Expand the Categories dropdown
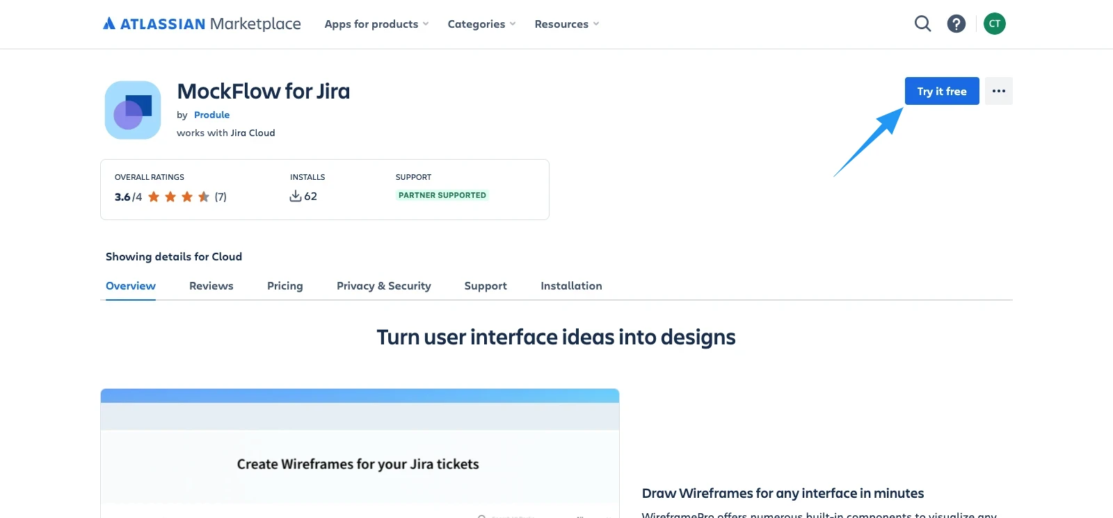Viewport: 1113px width, 518px height. coord(482,24)
